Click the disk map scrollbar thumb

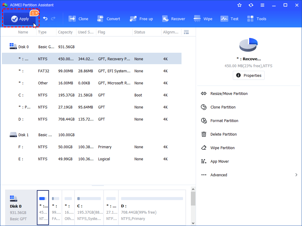coord(193,199)
